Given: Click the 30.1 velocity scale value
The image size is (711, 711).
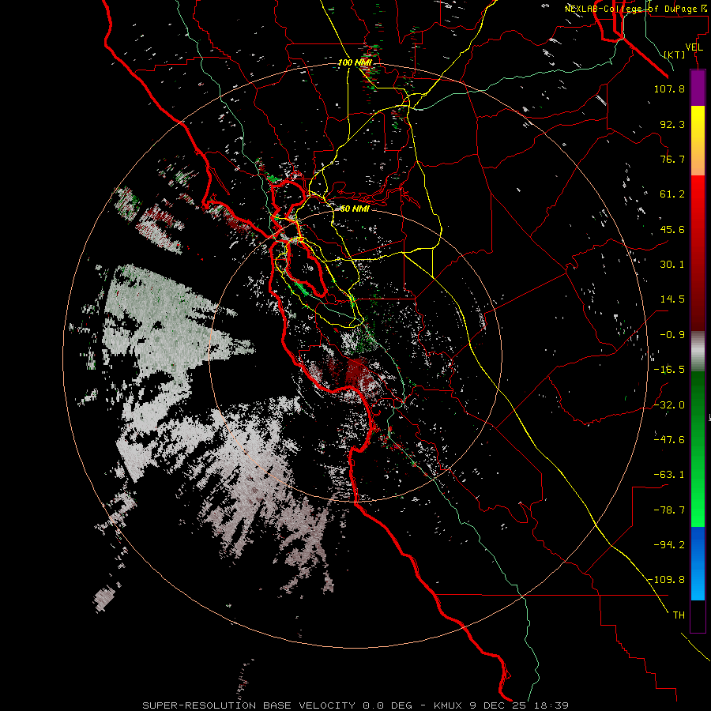Looking at the screenshot, I should click(x=672, y=265).
